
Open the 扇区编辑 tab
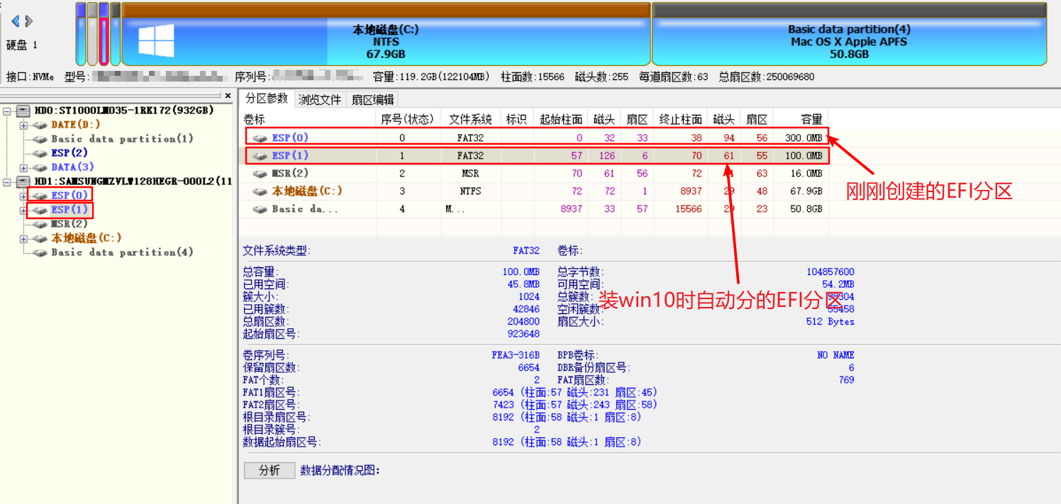tap(373, 100)
